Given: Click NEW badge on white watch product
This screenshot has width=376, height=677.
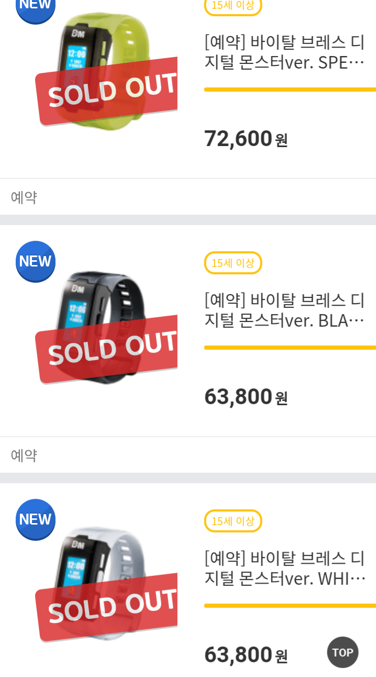Looking at the screenshot, I should point(36,519).
